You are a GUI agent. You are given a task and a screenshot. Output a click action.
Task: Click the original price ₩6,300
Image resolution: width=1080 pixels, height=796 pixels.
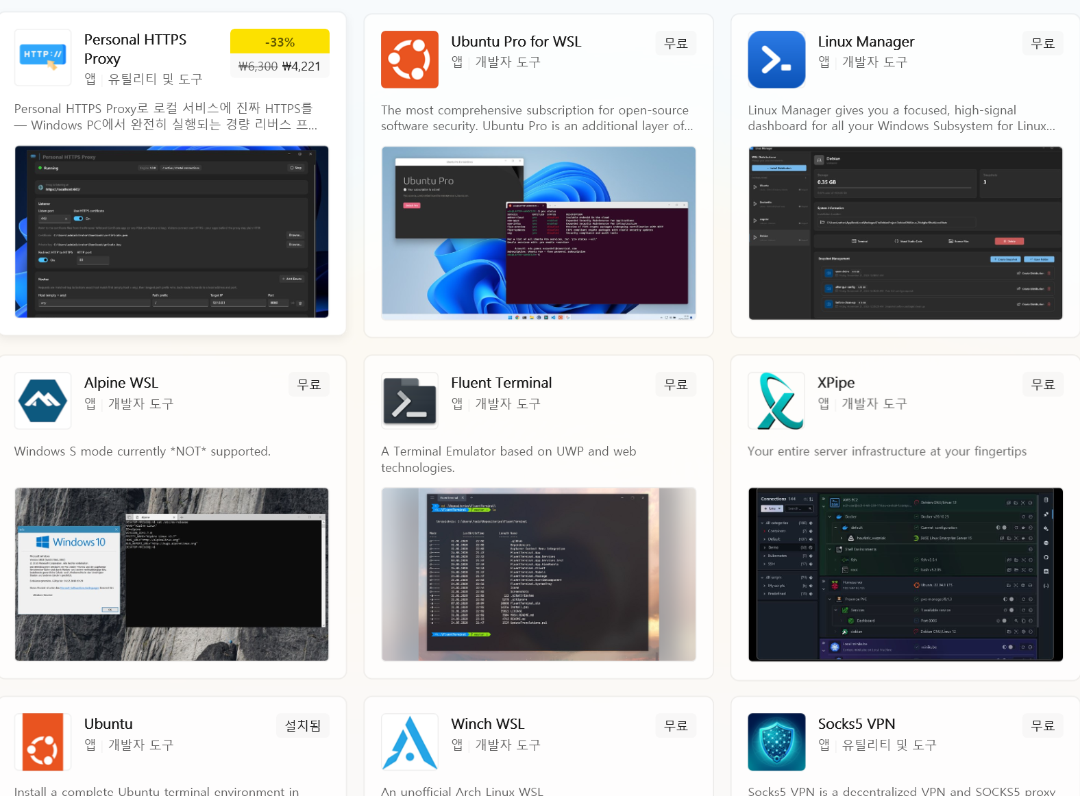click(258, 66)
